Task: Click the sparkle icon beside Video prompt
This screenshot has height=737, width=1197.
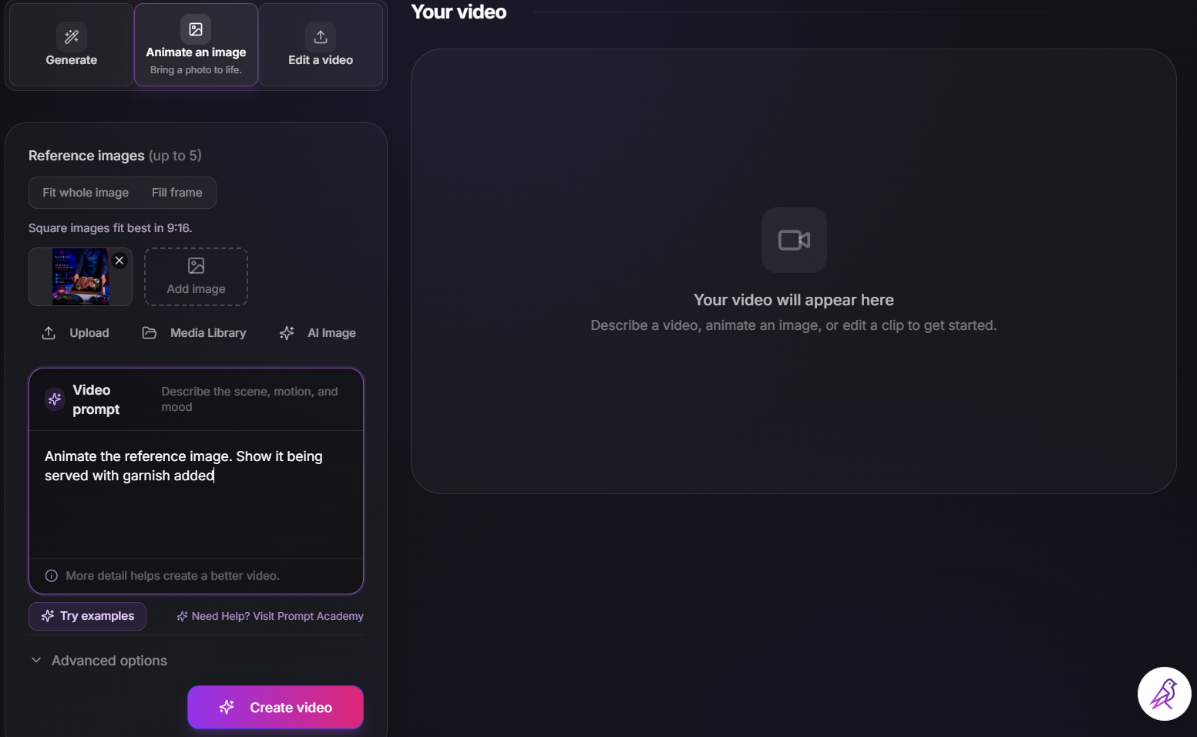Action: (55, 399)
